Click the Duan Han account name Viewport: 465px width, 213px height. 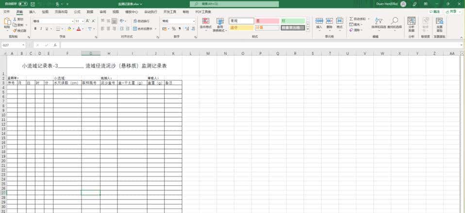pos(387,4)
